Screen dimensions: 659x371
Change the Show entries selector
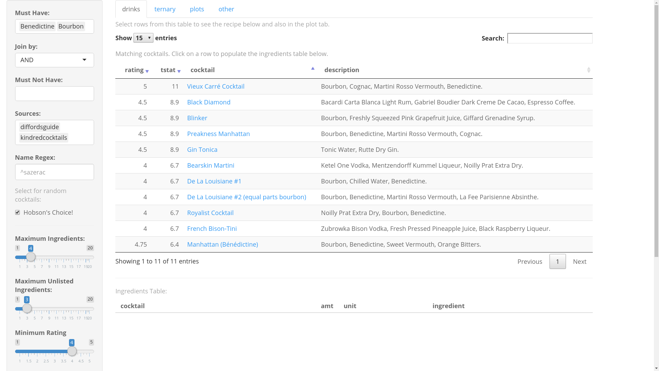(143, 38)
